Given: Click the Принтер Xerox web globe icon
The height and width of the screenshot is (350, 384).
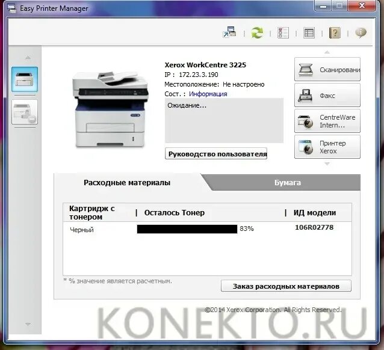Looking at the screenshot, I should [x=306, y=147].
